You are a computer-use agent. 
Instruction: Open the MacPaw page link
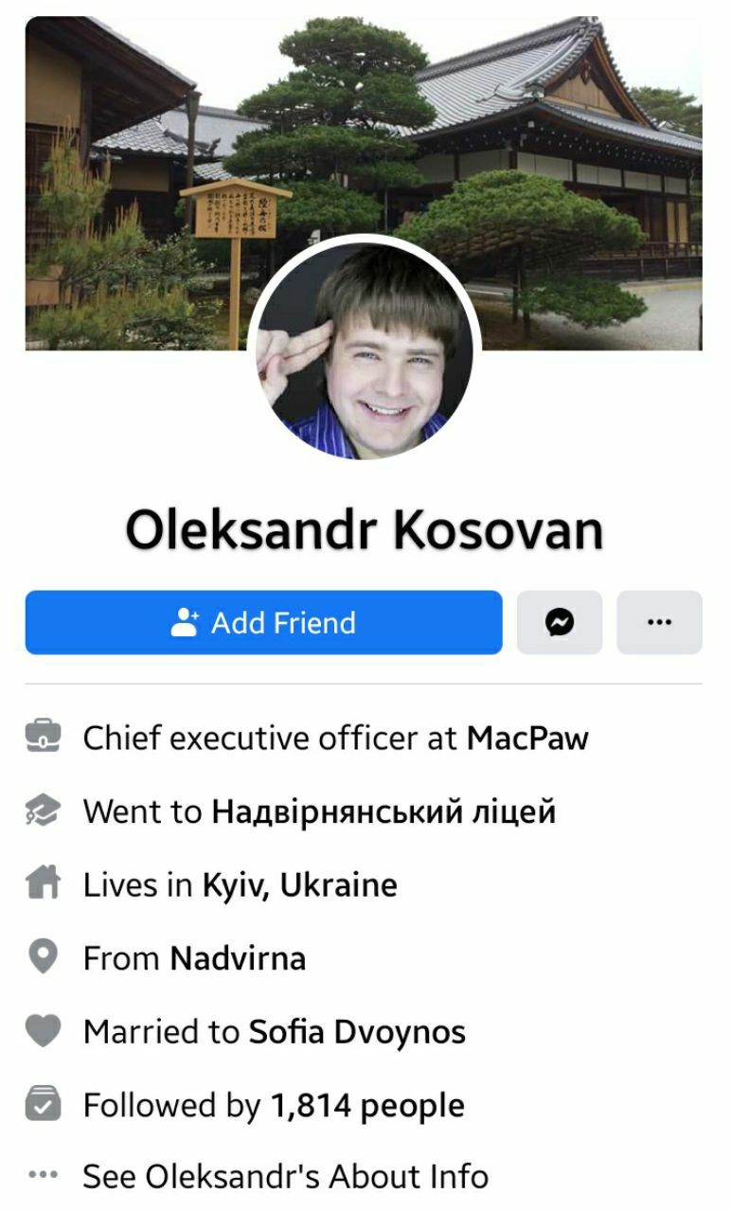pyautogui.click(x=527, y=738)
